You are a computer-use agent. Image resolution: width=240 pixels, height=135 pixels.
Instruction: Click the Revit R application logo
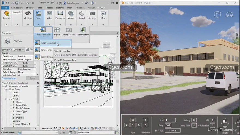pyautogui.click(x=3, y=3)
